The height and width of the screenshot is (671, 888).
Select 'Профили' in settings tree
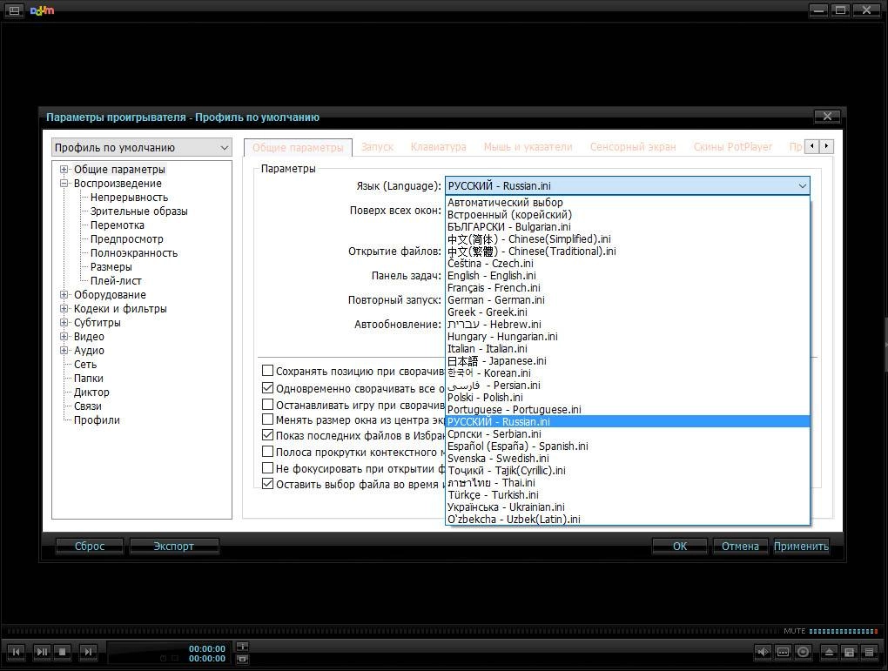coord(97,420)
